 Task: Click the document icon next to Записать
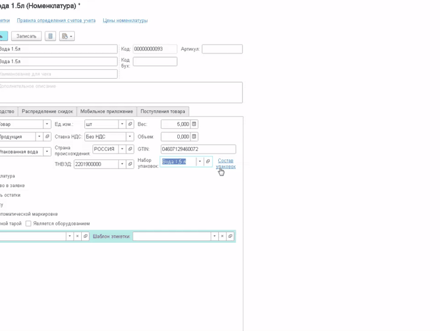point(50,36)
